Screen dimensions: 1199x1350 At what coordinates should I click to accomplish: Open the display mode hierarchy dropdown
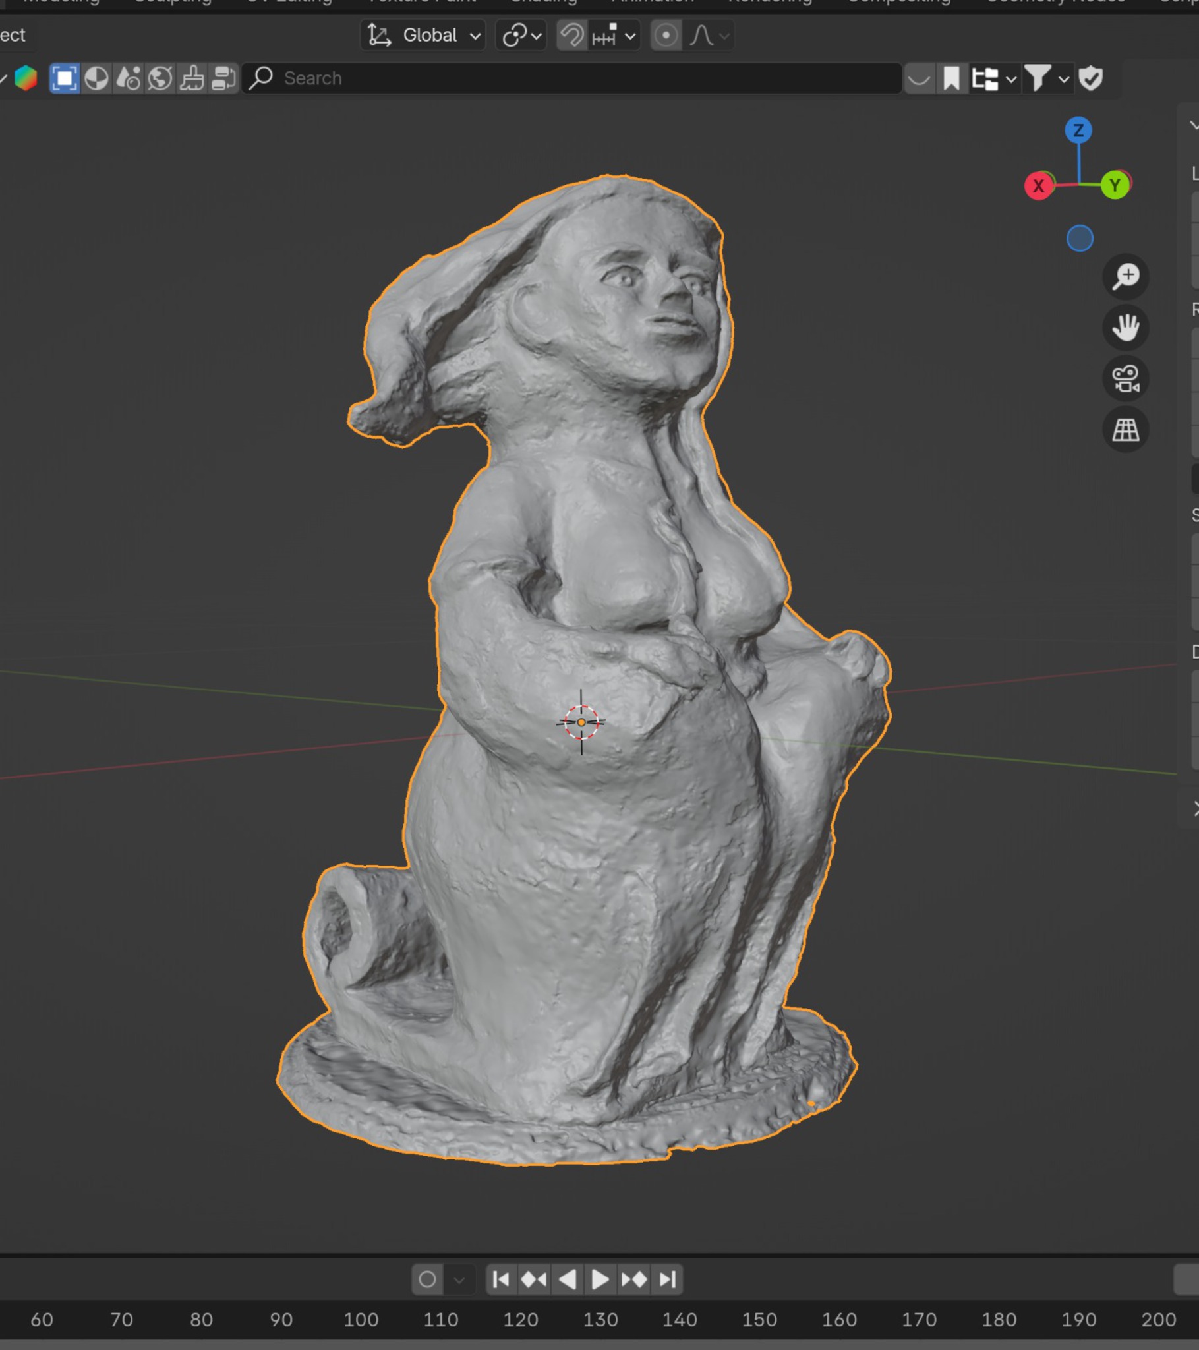coord(993,78)
